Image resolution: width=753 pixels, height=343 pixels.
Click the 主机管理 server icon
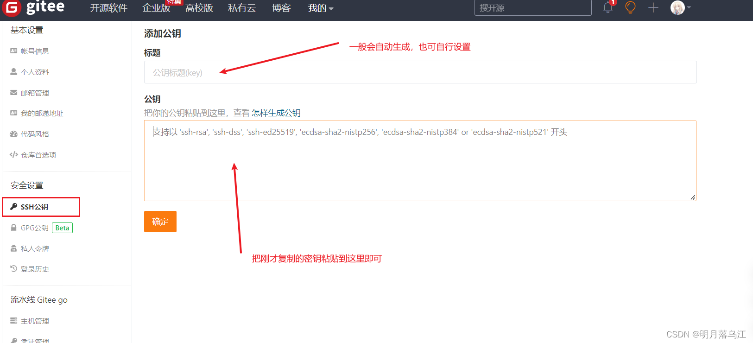click(13, 321)
